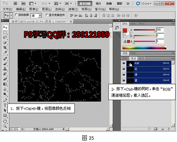This screenshot has height=142, width=177.
Task: Switch to the 图层 panel tab
Action: (125, 58)
